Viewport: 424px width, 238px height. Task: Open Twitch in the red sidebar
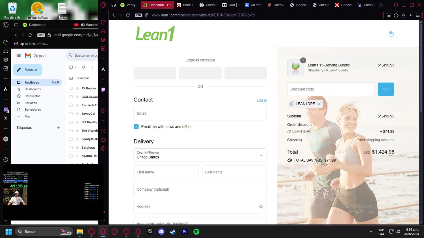click(103, 90)
